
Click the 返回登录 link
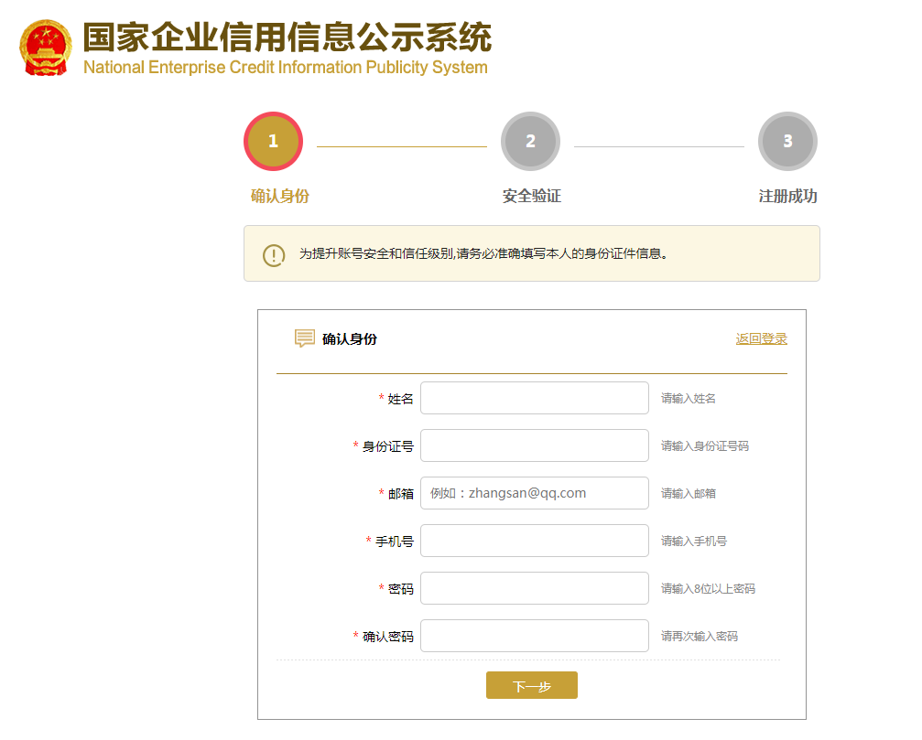761,338
